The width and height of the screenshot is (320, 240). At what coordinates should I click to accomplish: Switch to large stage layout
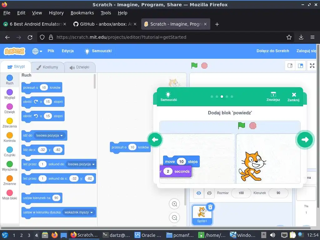[300, 66]
